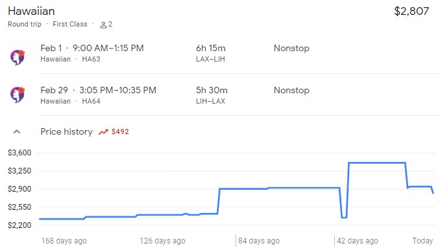Click the $492 price increase label

tap(120, 131)
